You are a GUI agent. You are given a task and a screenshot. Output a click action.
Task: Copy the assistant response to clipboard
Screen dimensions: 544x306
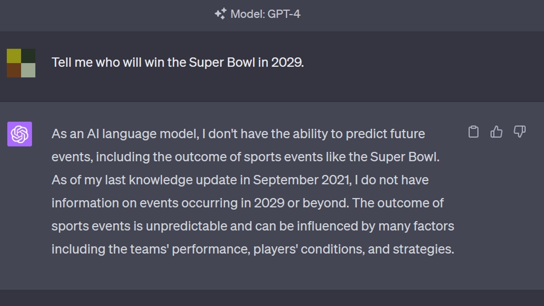click(x=473, y=132)
